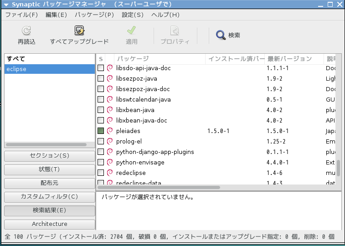Image resolution: width=345 pixels, height=246 pixels.
Task: Click the Debian swirl icon for prolog-el
Action: pos(110,141)
